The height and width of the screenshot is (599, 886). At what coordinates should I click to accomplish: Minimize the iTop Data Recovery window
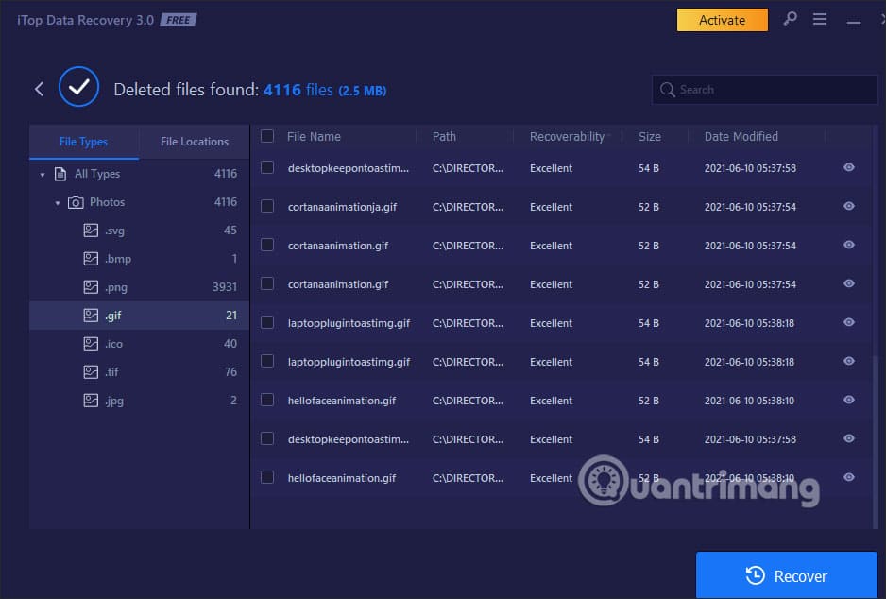coord(853,22)
